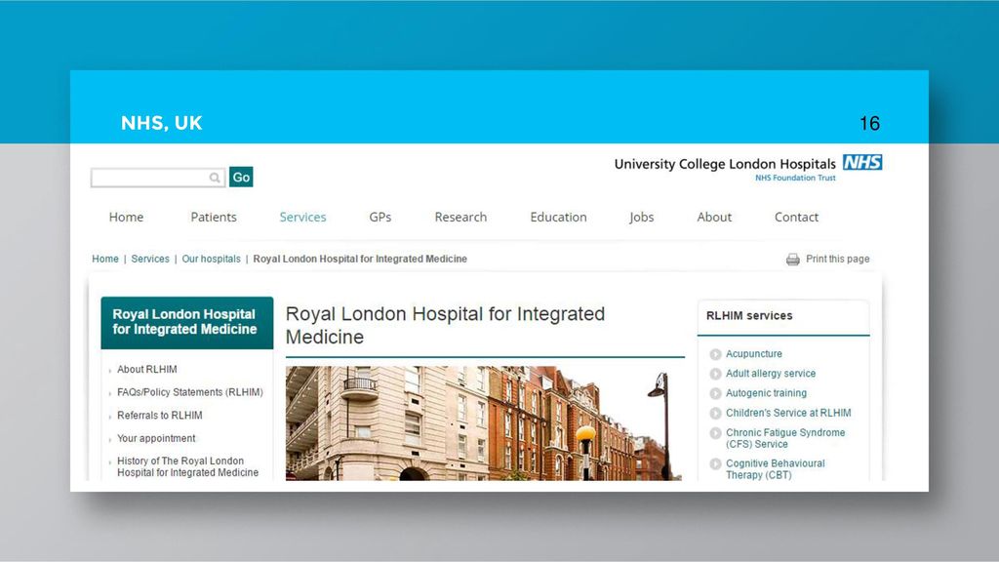Click the magnifier icon in search box
The image size is (999, 562).
point(215,178)
